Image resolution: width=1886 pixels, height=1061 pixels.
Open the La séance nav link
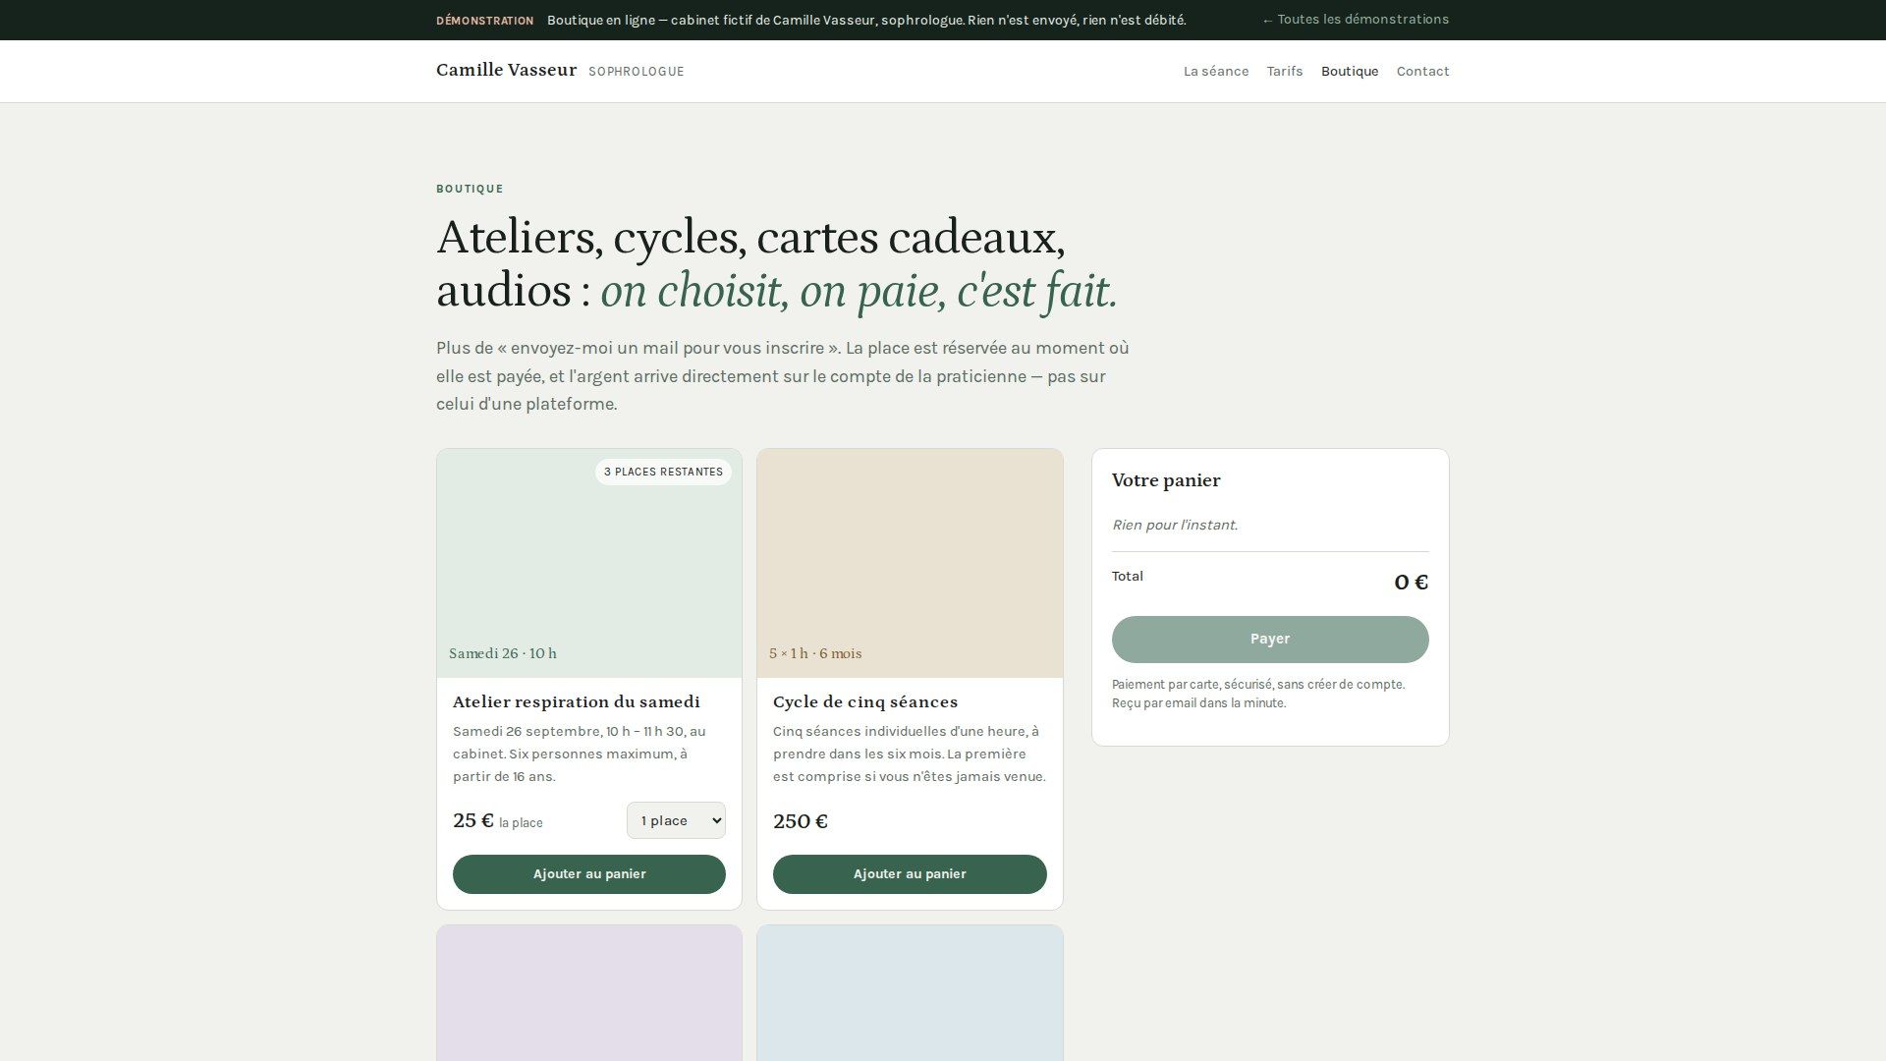click(x=1216, y=72)
